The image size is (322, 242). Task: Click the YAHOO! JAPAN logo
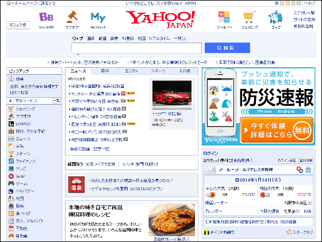click(x=160, y=20)
